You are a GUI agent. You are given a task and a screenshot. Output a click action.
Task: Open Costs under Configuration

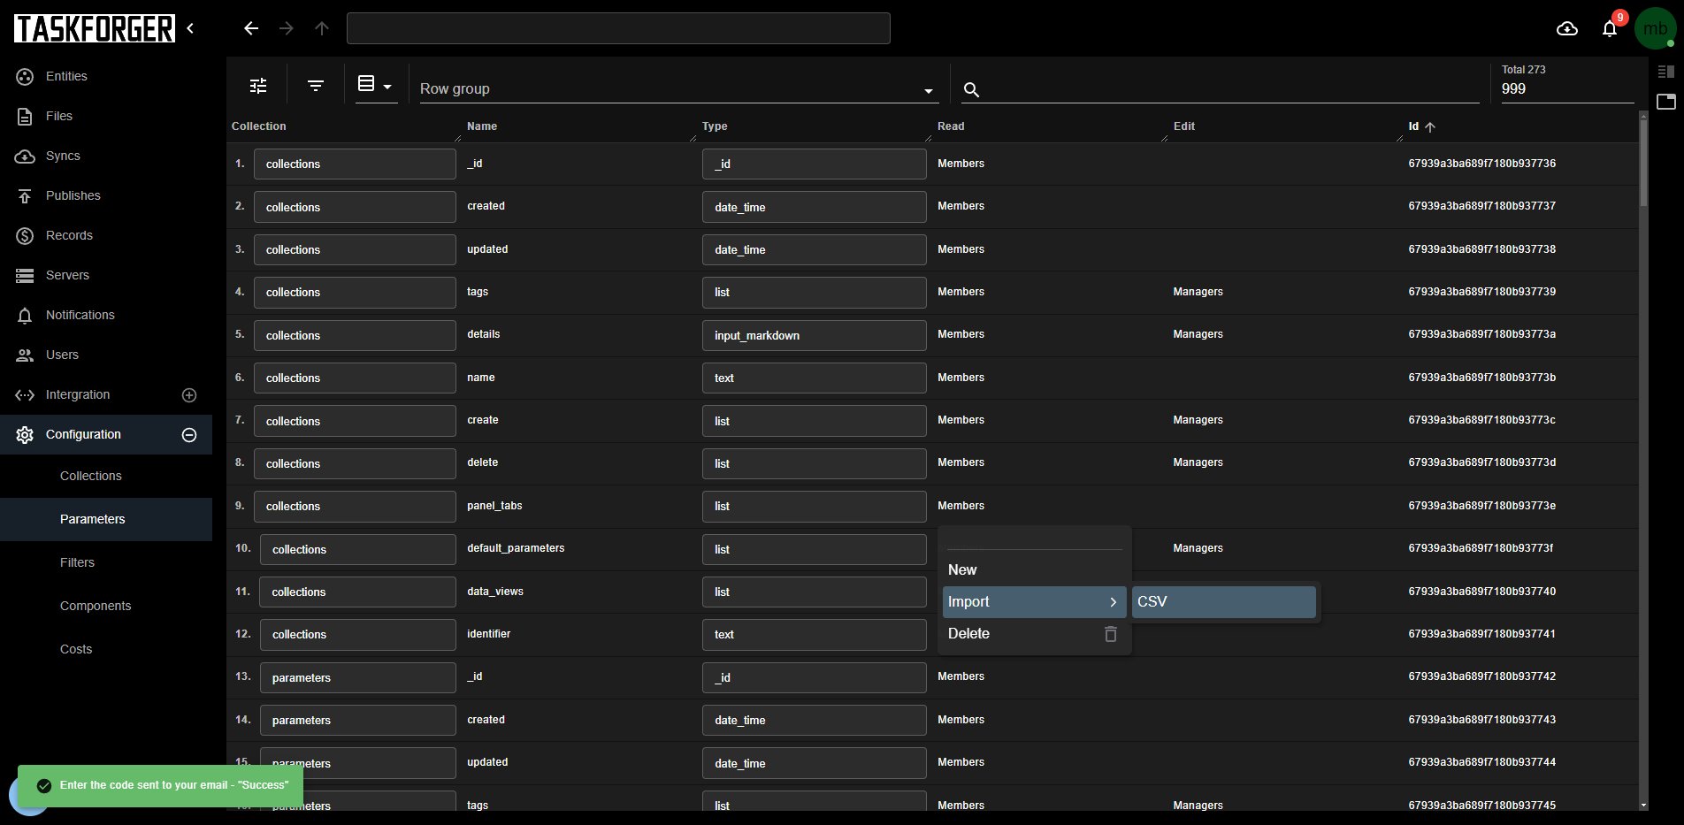coord(106,649)
